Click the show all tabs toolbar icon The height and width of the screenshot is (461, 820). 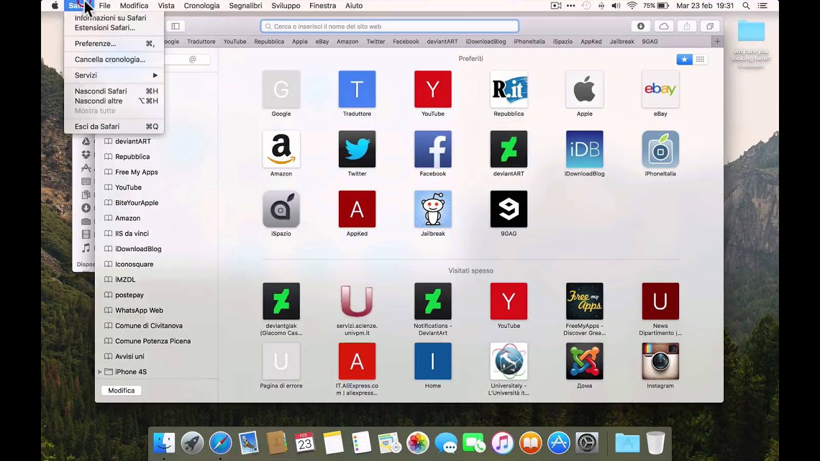(x=710, y=26)
